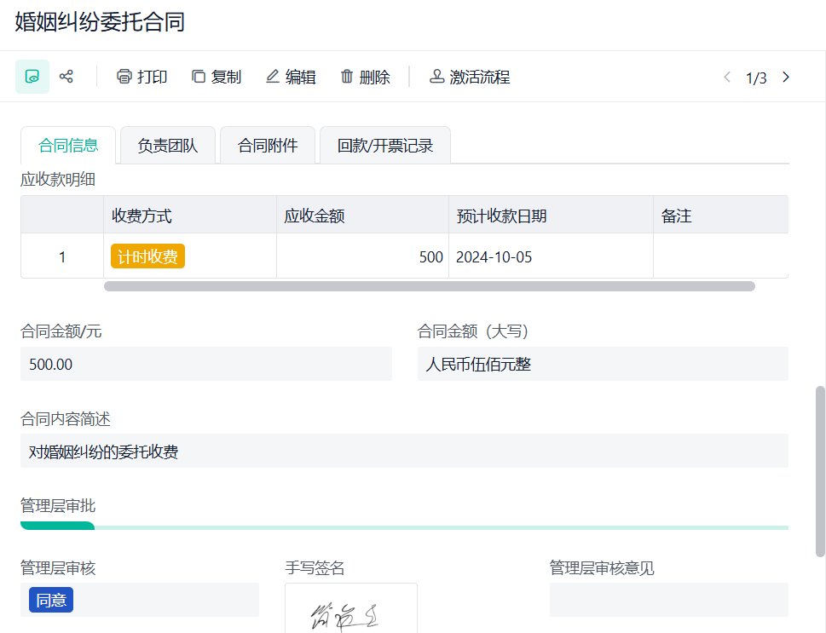Edit the contract with 编辑
The width and height of the screenshot is (826, 633).
[291, 77]
